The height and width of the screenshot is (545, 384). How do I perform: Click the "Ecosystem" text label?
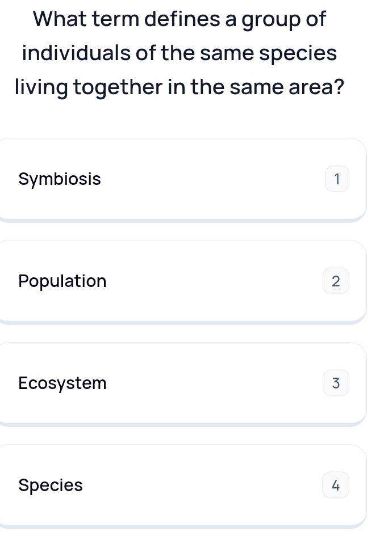tap(62, 383)
